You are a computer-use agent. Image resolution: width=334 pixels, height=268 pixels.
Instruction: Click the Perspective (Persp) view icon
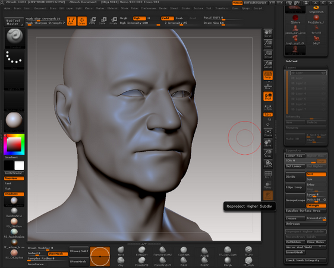[x=268, y=75]
